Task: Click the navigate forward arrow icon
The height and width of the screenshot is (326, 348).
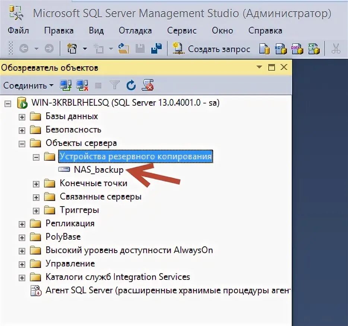Action: point(49,48)
